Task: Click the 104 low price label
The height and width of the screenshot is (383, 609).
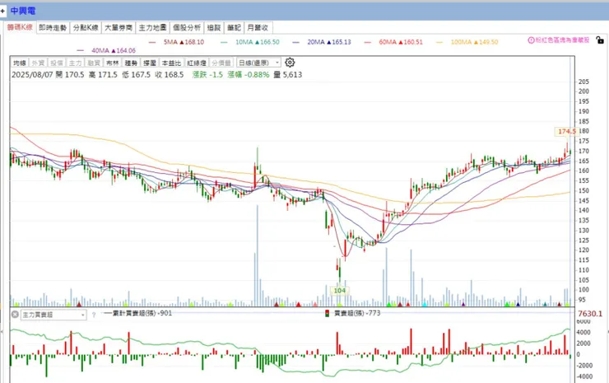Action: tap(339, 291)
